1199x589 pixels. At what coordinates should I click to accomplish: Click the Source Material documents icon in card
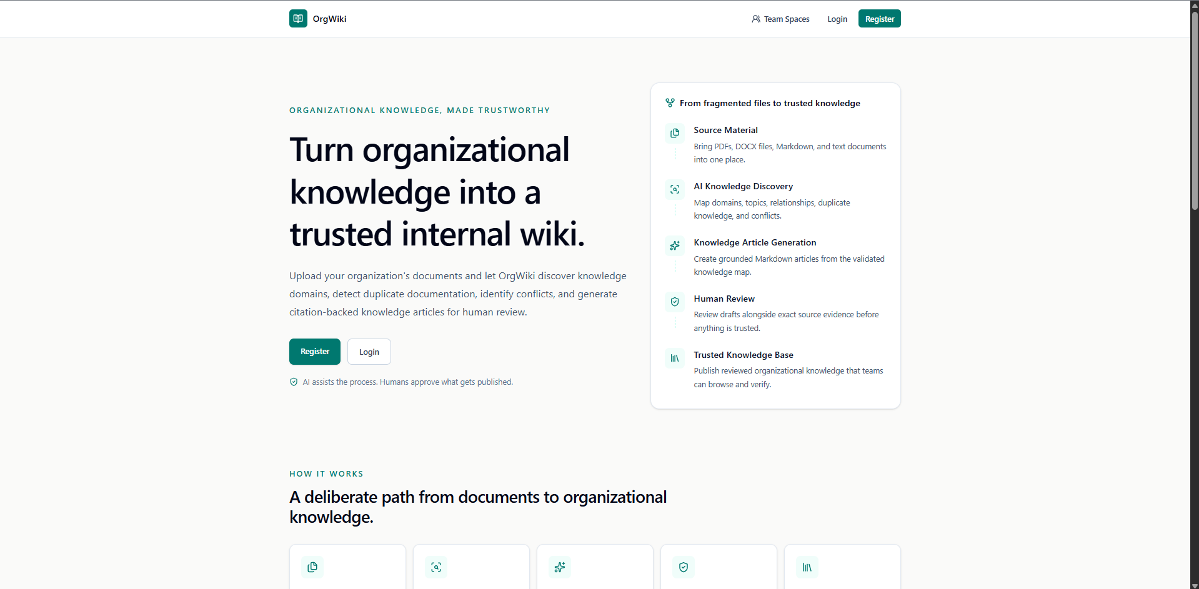coord(675,133)
